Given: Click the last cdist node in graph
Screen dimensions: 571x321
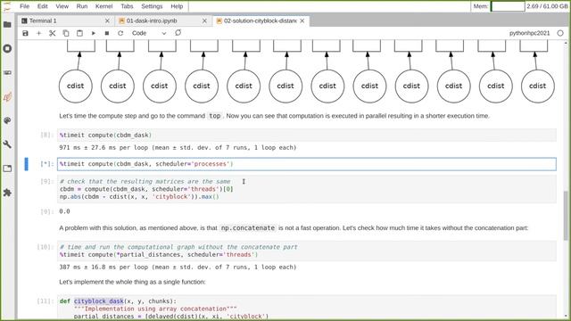Looking at the screenshot, I should click(537, 86).
